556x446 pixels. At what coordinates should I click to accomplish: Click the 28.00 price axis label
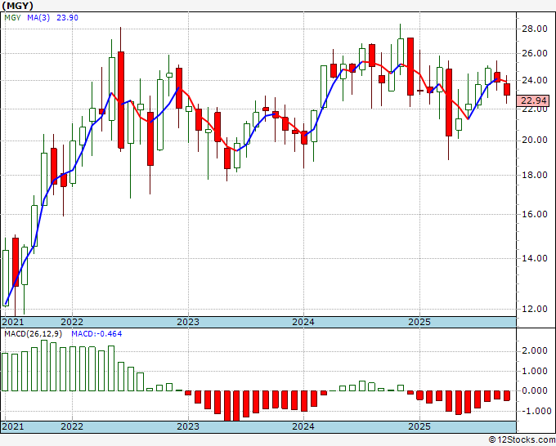tap(535, 29)
